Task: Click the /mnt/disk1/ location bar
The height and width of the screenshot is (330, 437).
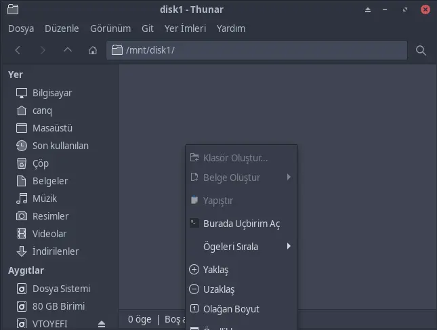Action: [x=257, y=50]
